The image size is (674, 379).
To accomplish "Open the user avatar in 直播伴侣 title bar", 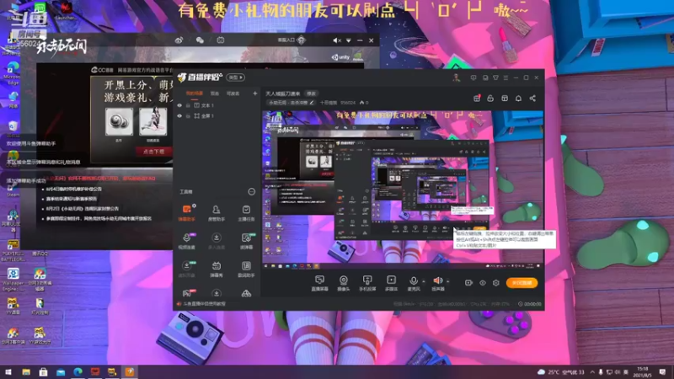I will 456,77.
